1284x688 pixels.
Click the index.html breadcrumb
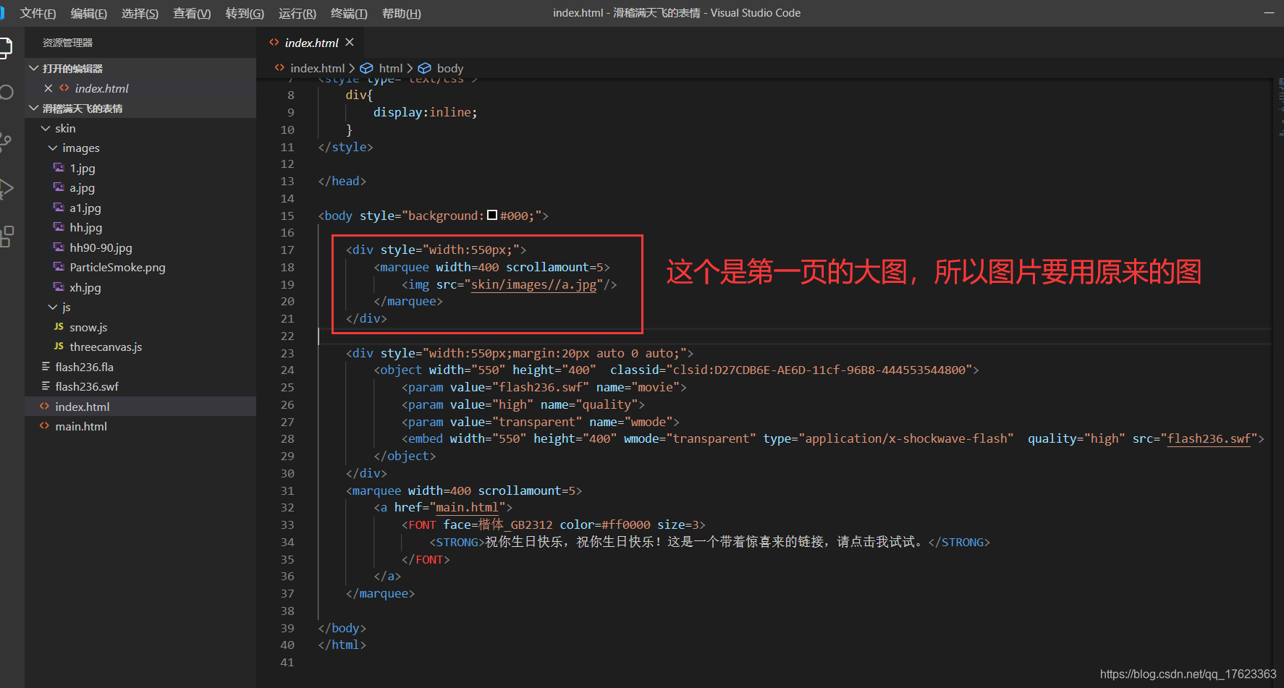(318, 68)
